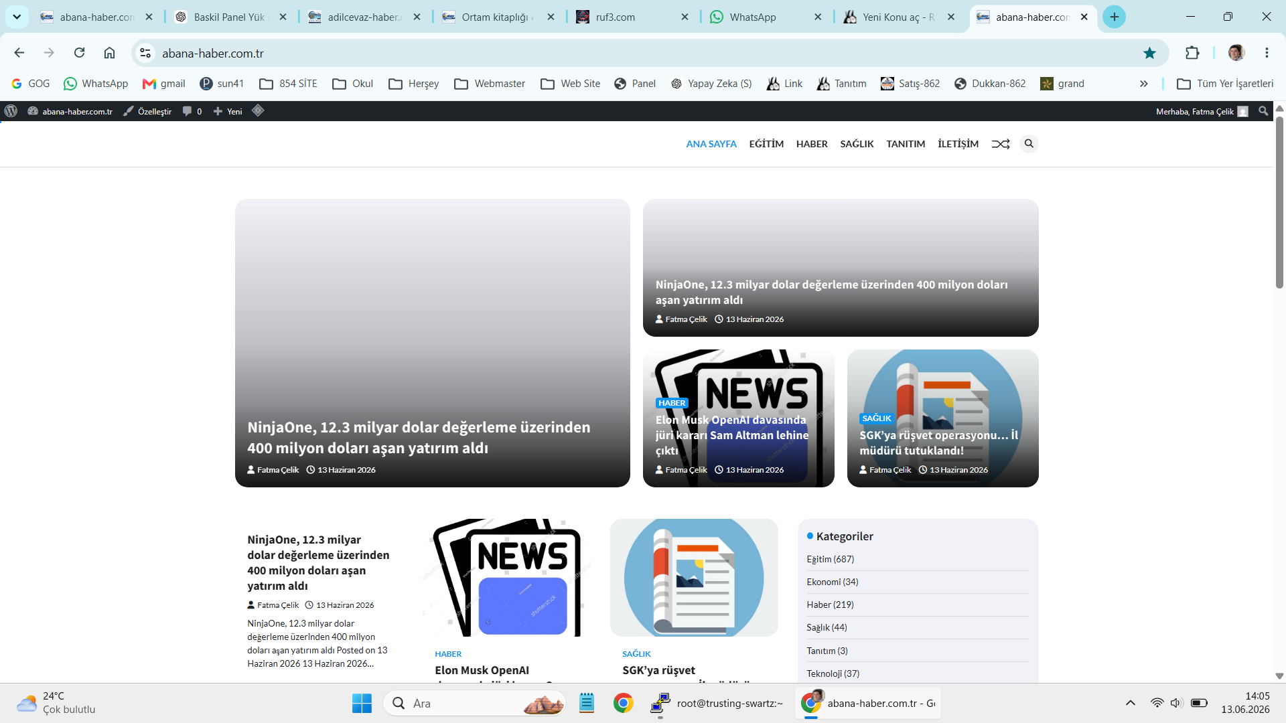Image resolution: width=1286 pixels, height=723 pixels.
Task: Open the Okul bookmark folder
Action: (353, 84)
